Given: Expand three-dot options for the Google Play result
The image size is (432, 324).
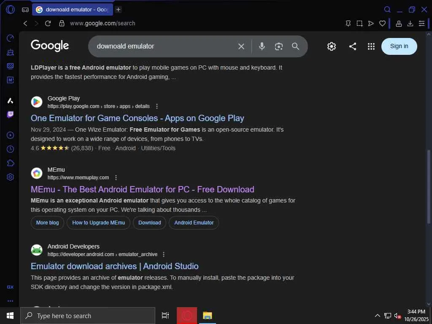Looking at the screenshot, I should [157, 106].
